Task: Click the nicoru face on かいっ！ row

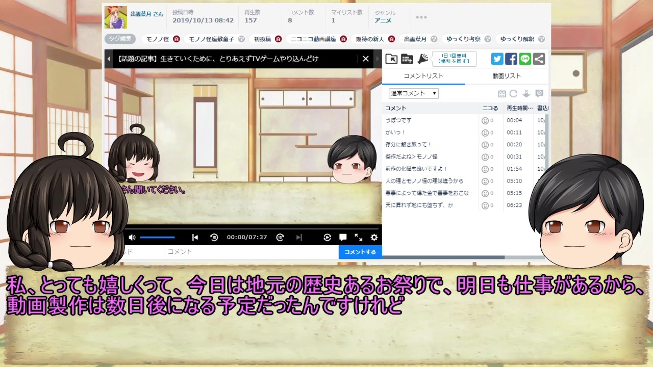Action: (x=485, y=133)
